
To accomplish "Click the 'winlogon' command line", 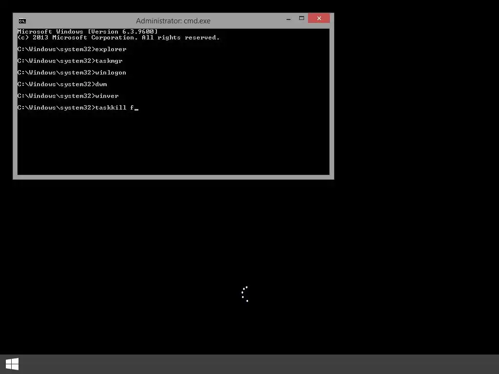I will click(72, 73).
